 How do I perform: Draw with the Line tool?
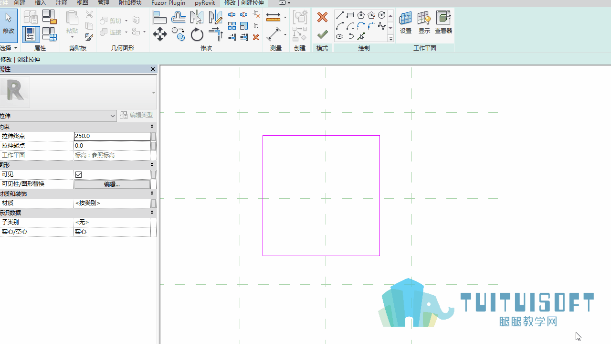click(340, 15)
